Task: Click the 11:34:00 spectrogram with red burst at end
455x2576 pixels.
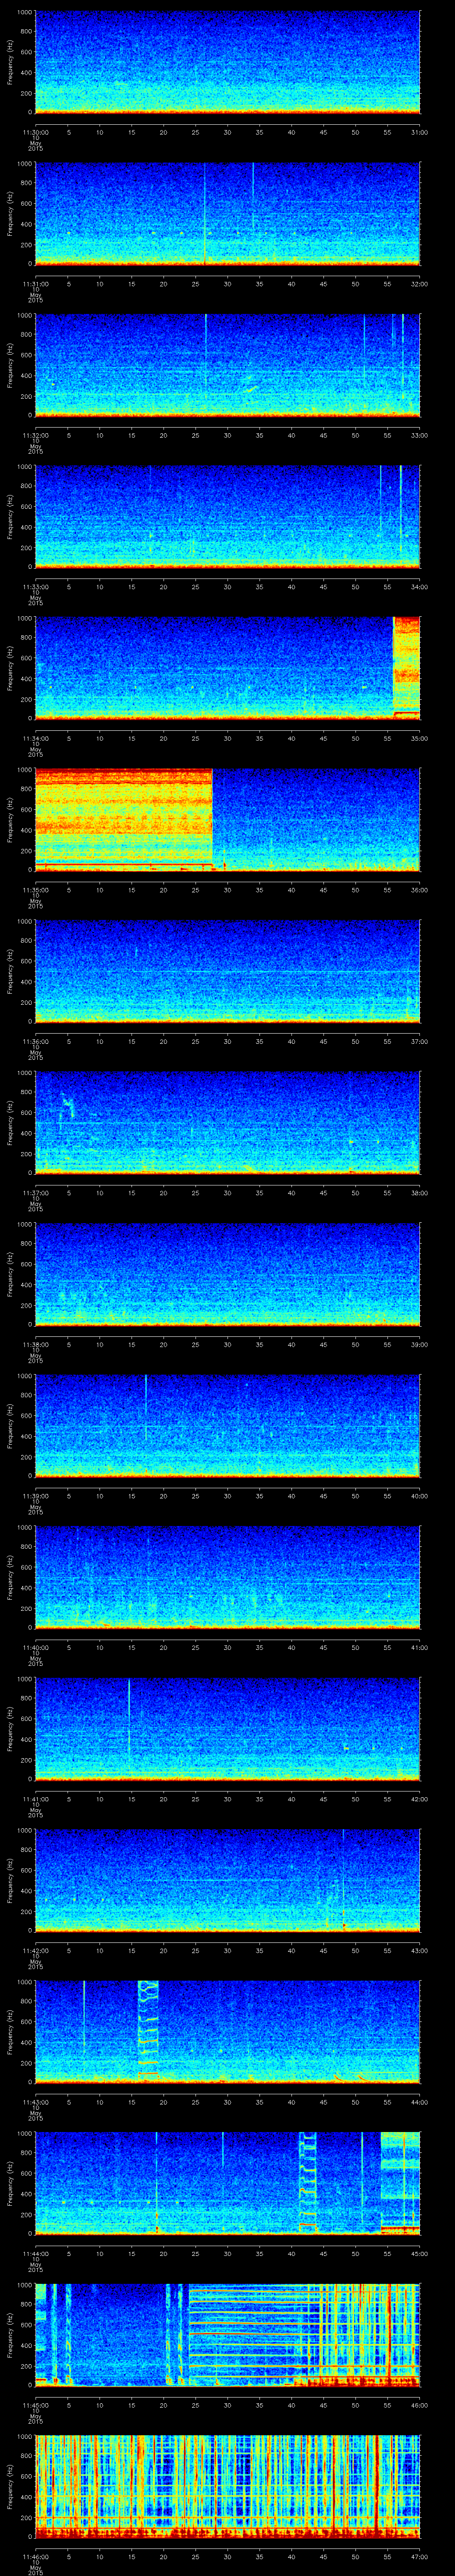Action: [227, 668]
